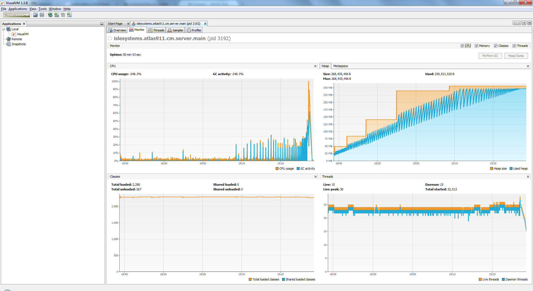Close the islesystems.atlas911 pid 3192 tab
533x291 pixels.
[205, 24]
